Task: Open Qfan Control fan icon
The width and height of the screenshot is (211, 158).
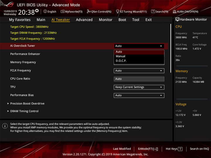Action: [x=89, y=11]
